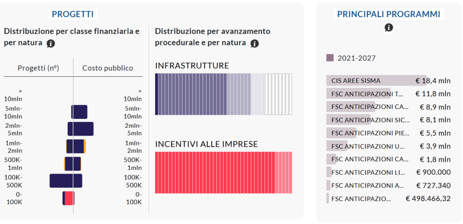463x224 pixels.
Task: Select the program row worth € 498.466,32
Action: click(388, 198)
